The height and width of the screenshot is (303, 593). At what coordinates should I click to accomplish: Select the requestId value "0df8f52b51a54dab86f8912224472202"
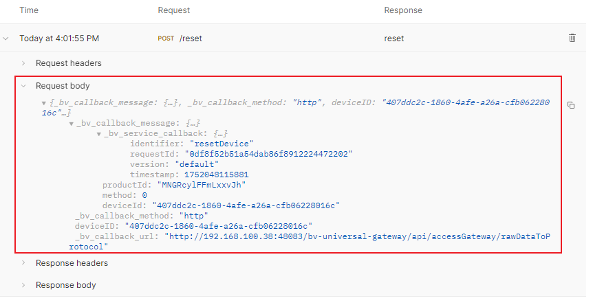[x=268, y=154]
